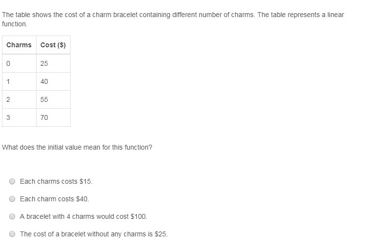Image resolution: width=378 pixels, height=251 pixels.
Task: Select the "Each charms costs $15" radio button
Action: pos(12,181)
